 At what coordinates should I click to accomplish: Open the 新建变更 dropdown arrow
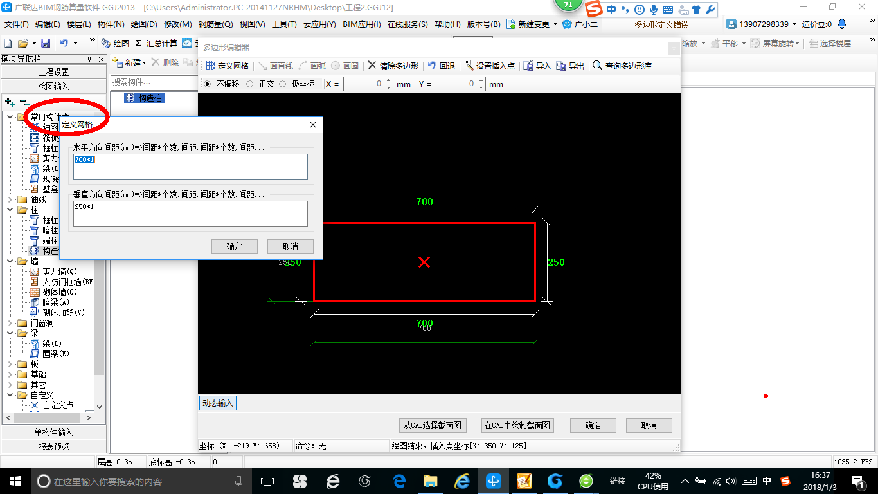point(555,24)
